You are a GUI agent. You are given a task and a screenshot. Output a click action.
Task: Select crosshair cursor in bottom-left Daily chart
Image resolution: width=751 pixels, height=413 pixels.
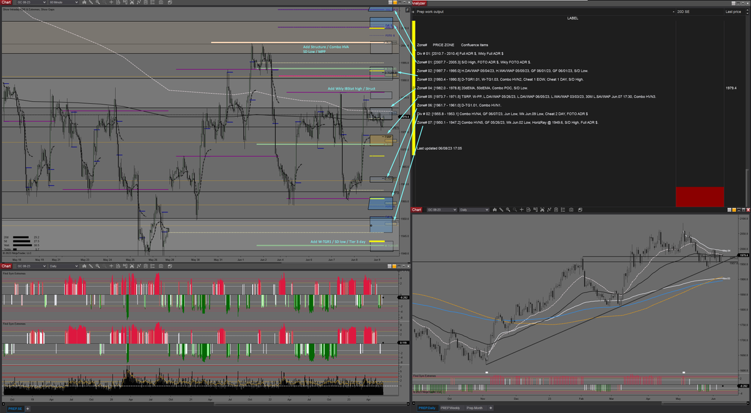[x=111, y=266]
